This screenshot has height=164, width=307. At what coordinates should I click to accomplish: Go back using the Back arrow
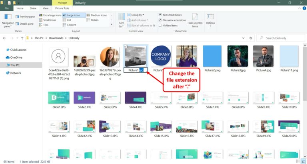pyautogui.click(x=5, y=38)
